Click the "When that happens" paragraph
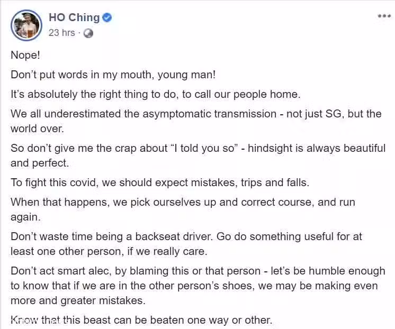This screenshot has width=395, height=329. (183, 209)
